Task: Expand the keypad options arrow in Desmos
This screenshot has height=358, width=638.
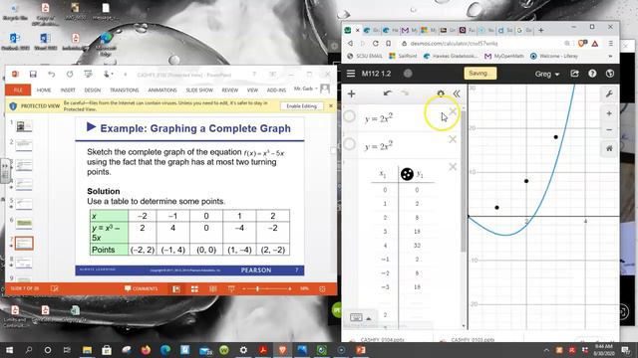Action: tap(368, 318)
